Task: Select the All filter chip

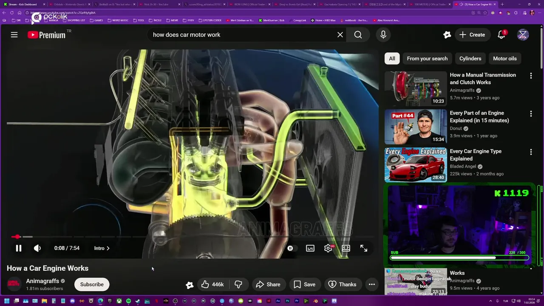Action: click(392, 59)
